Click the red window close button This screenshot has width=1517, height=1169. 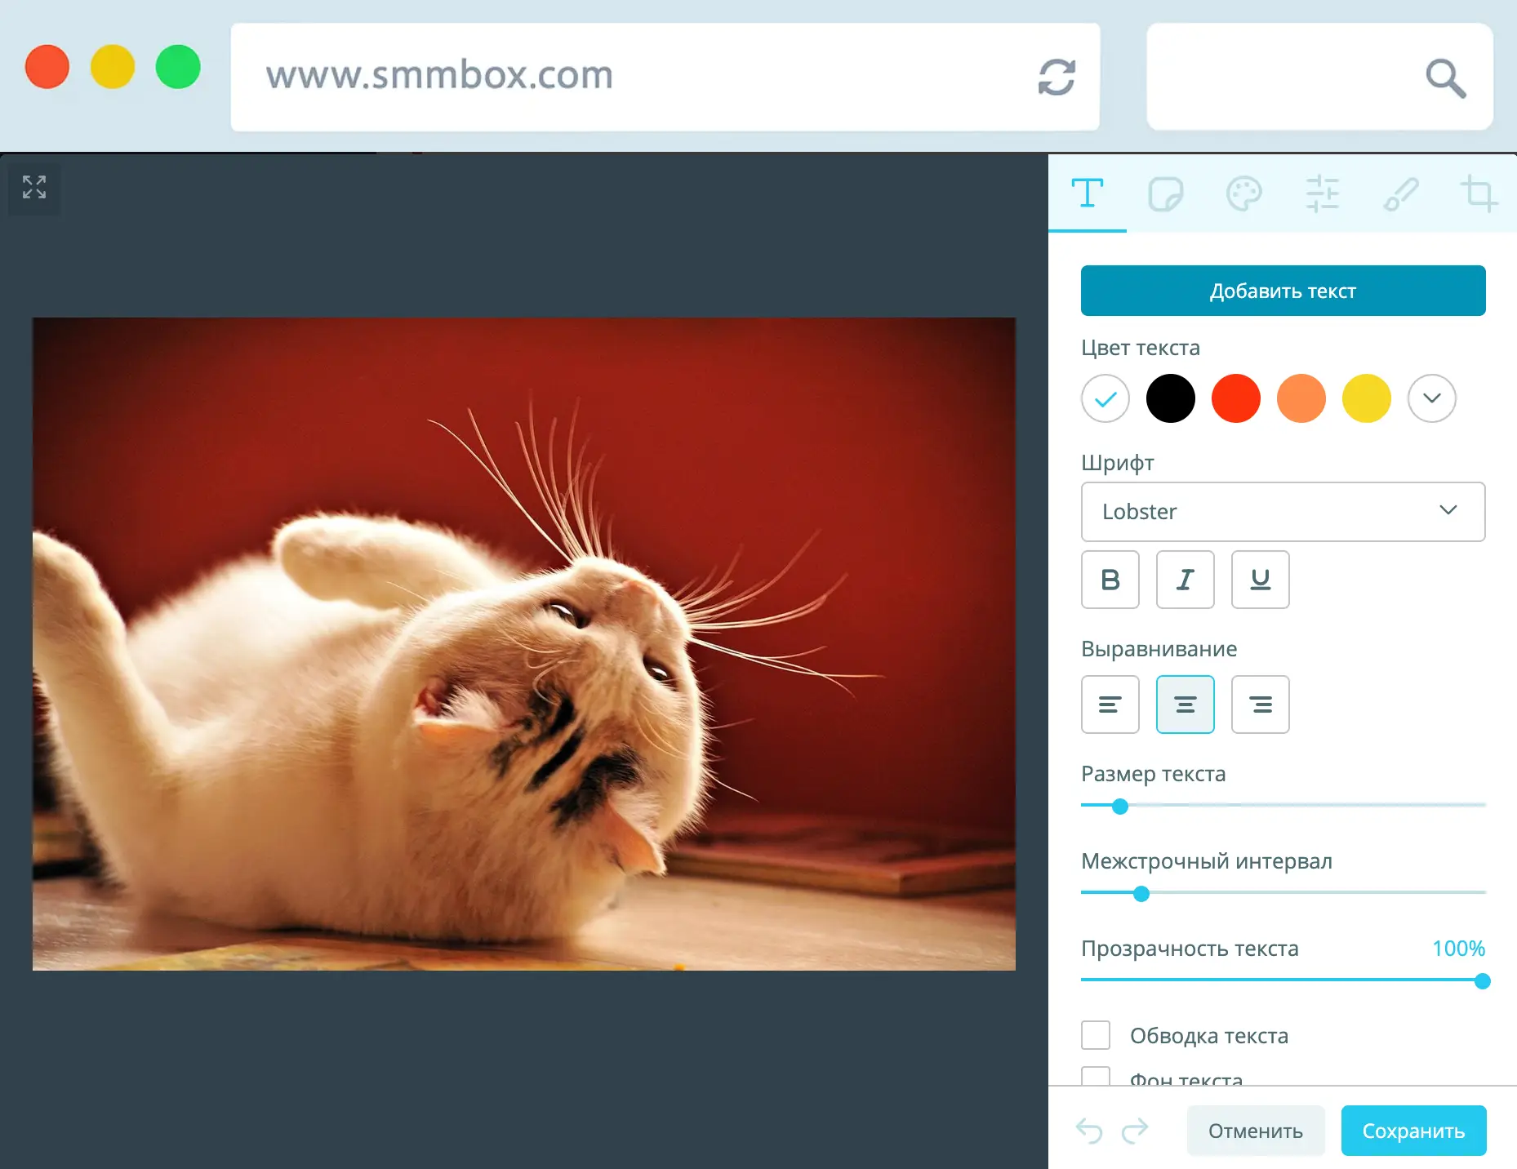point(47,66)
